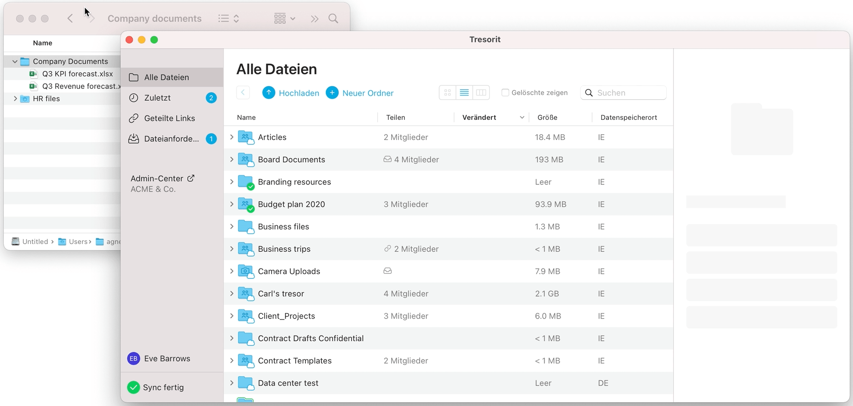Click Eve Barrows user profile

coord(159,359)
